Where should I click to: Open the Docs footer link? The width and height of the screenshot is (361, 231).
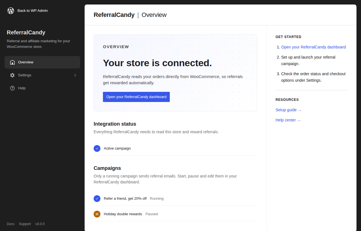pyautogui.click(x=10, y=224)
